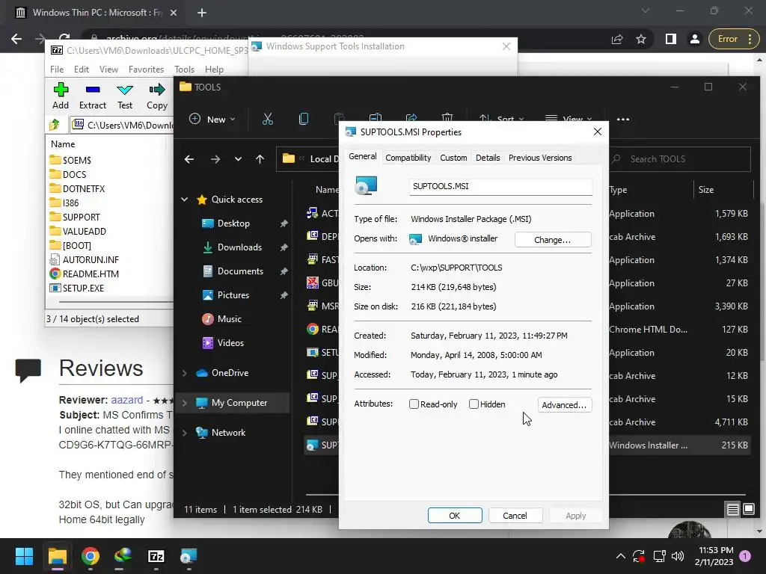Click the Chrome bookmark star icon

coord(641,39)
